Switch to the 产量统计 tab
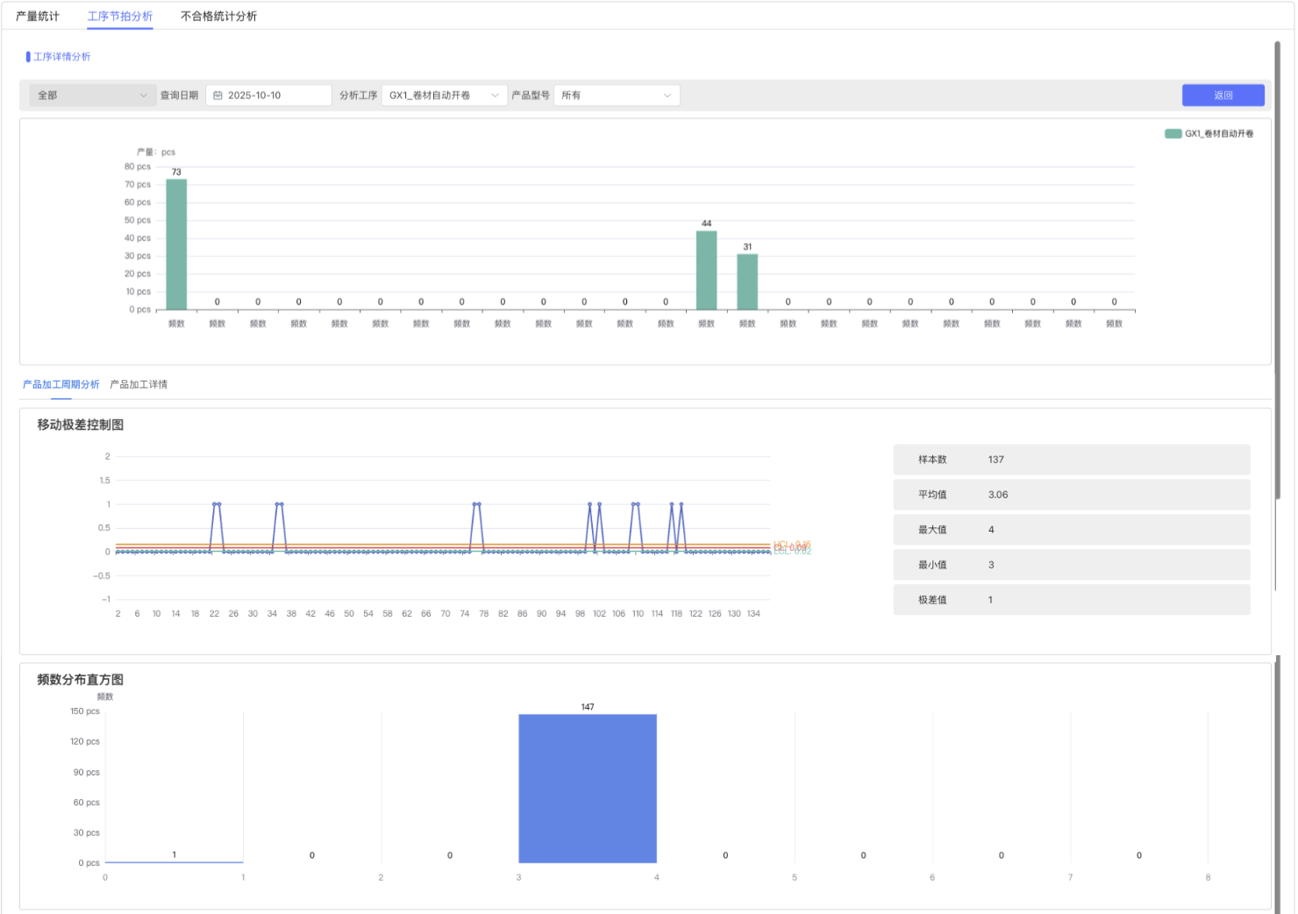Image resolution: width=1298 pixels, height=914 pixels. 38,16
